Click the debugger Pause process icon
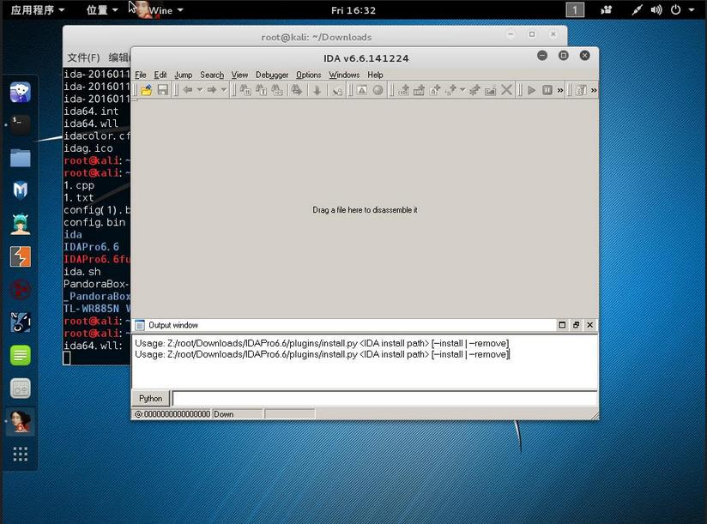This screenshot has height=524, width=707. coord(547,90)
